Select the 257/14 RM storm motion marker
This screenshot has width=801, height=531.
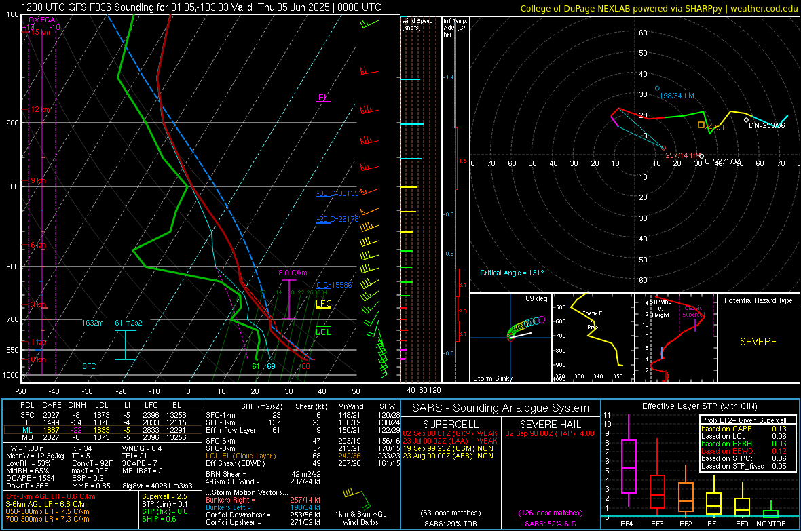tap(664, 149)
